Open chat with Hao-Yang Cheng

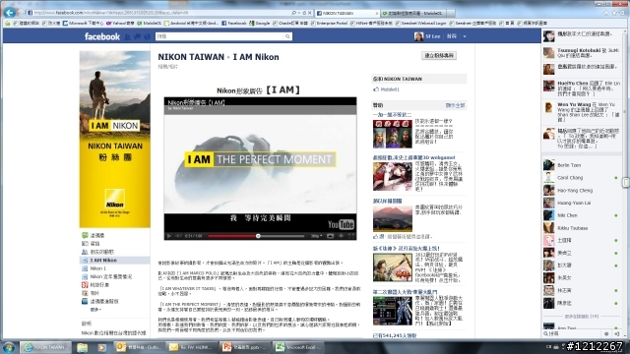581,190
